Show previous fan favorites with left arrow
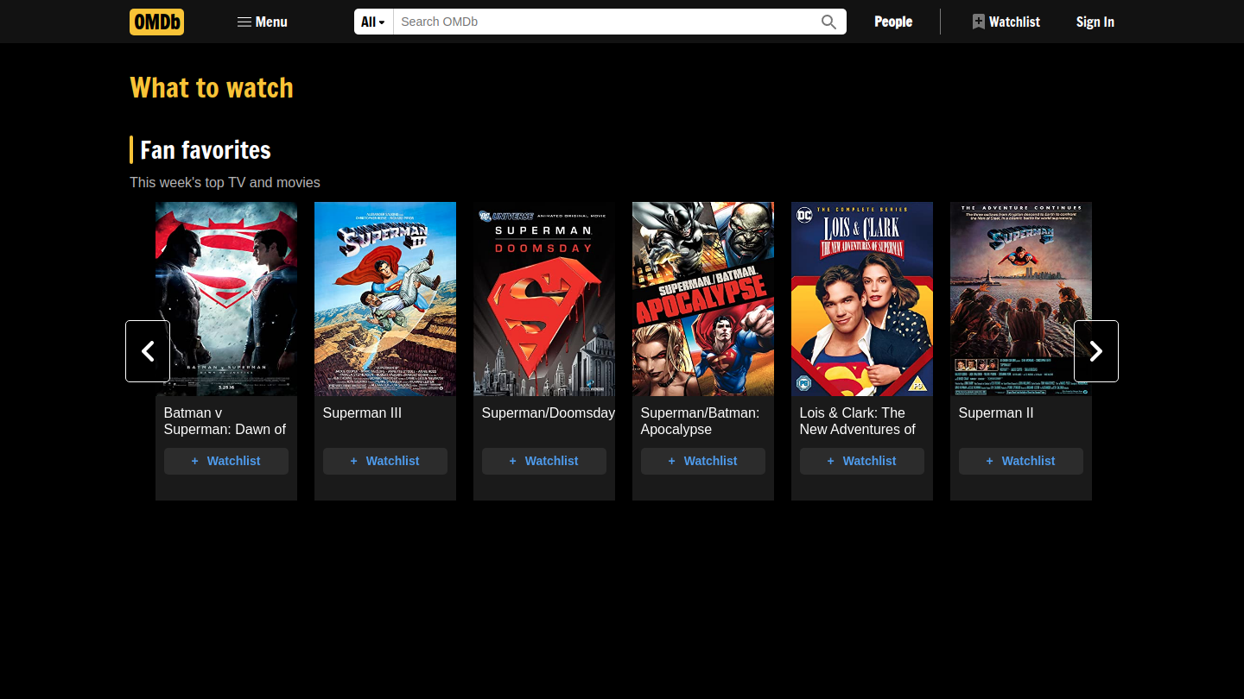Image resolution: width=1244 pixels, height=699 pixels. click(x=148, y=351)
